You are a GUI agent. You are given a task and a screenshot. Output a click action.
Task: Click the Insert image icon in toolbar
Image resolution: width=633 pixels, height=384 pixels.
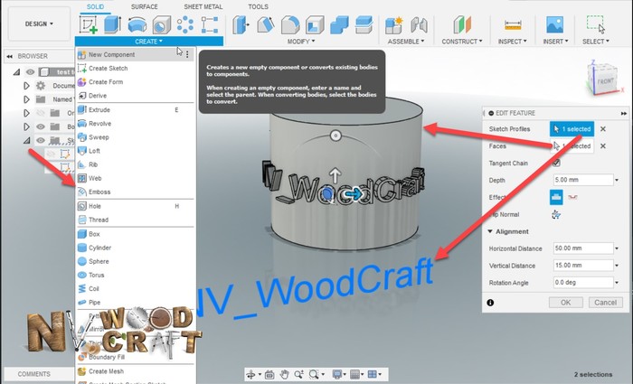[555, 26]
